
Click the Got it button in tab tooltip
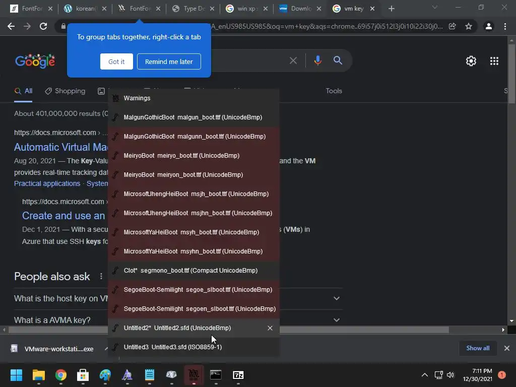point(116,61)
